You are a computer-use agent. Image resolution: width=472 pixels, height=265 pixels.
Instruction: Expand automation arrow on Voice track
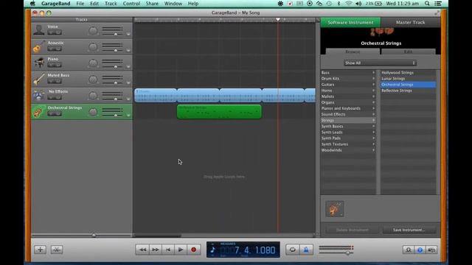pyautogui.click(x=128, y=35)
